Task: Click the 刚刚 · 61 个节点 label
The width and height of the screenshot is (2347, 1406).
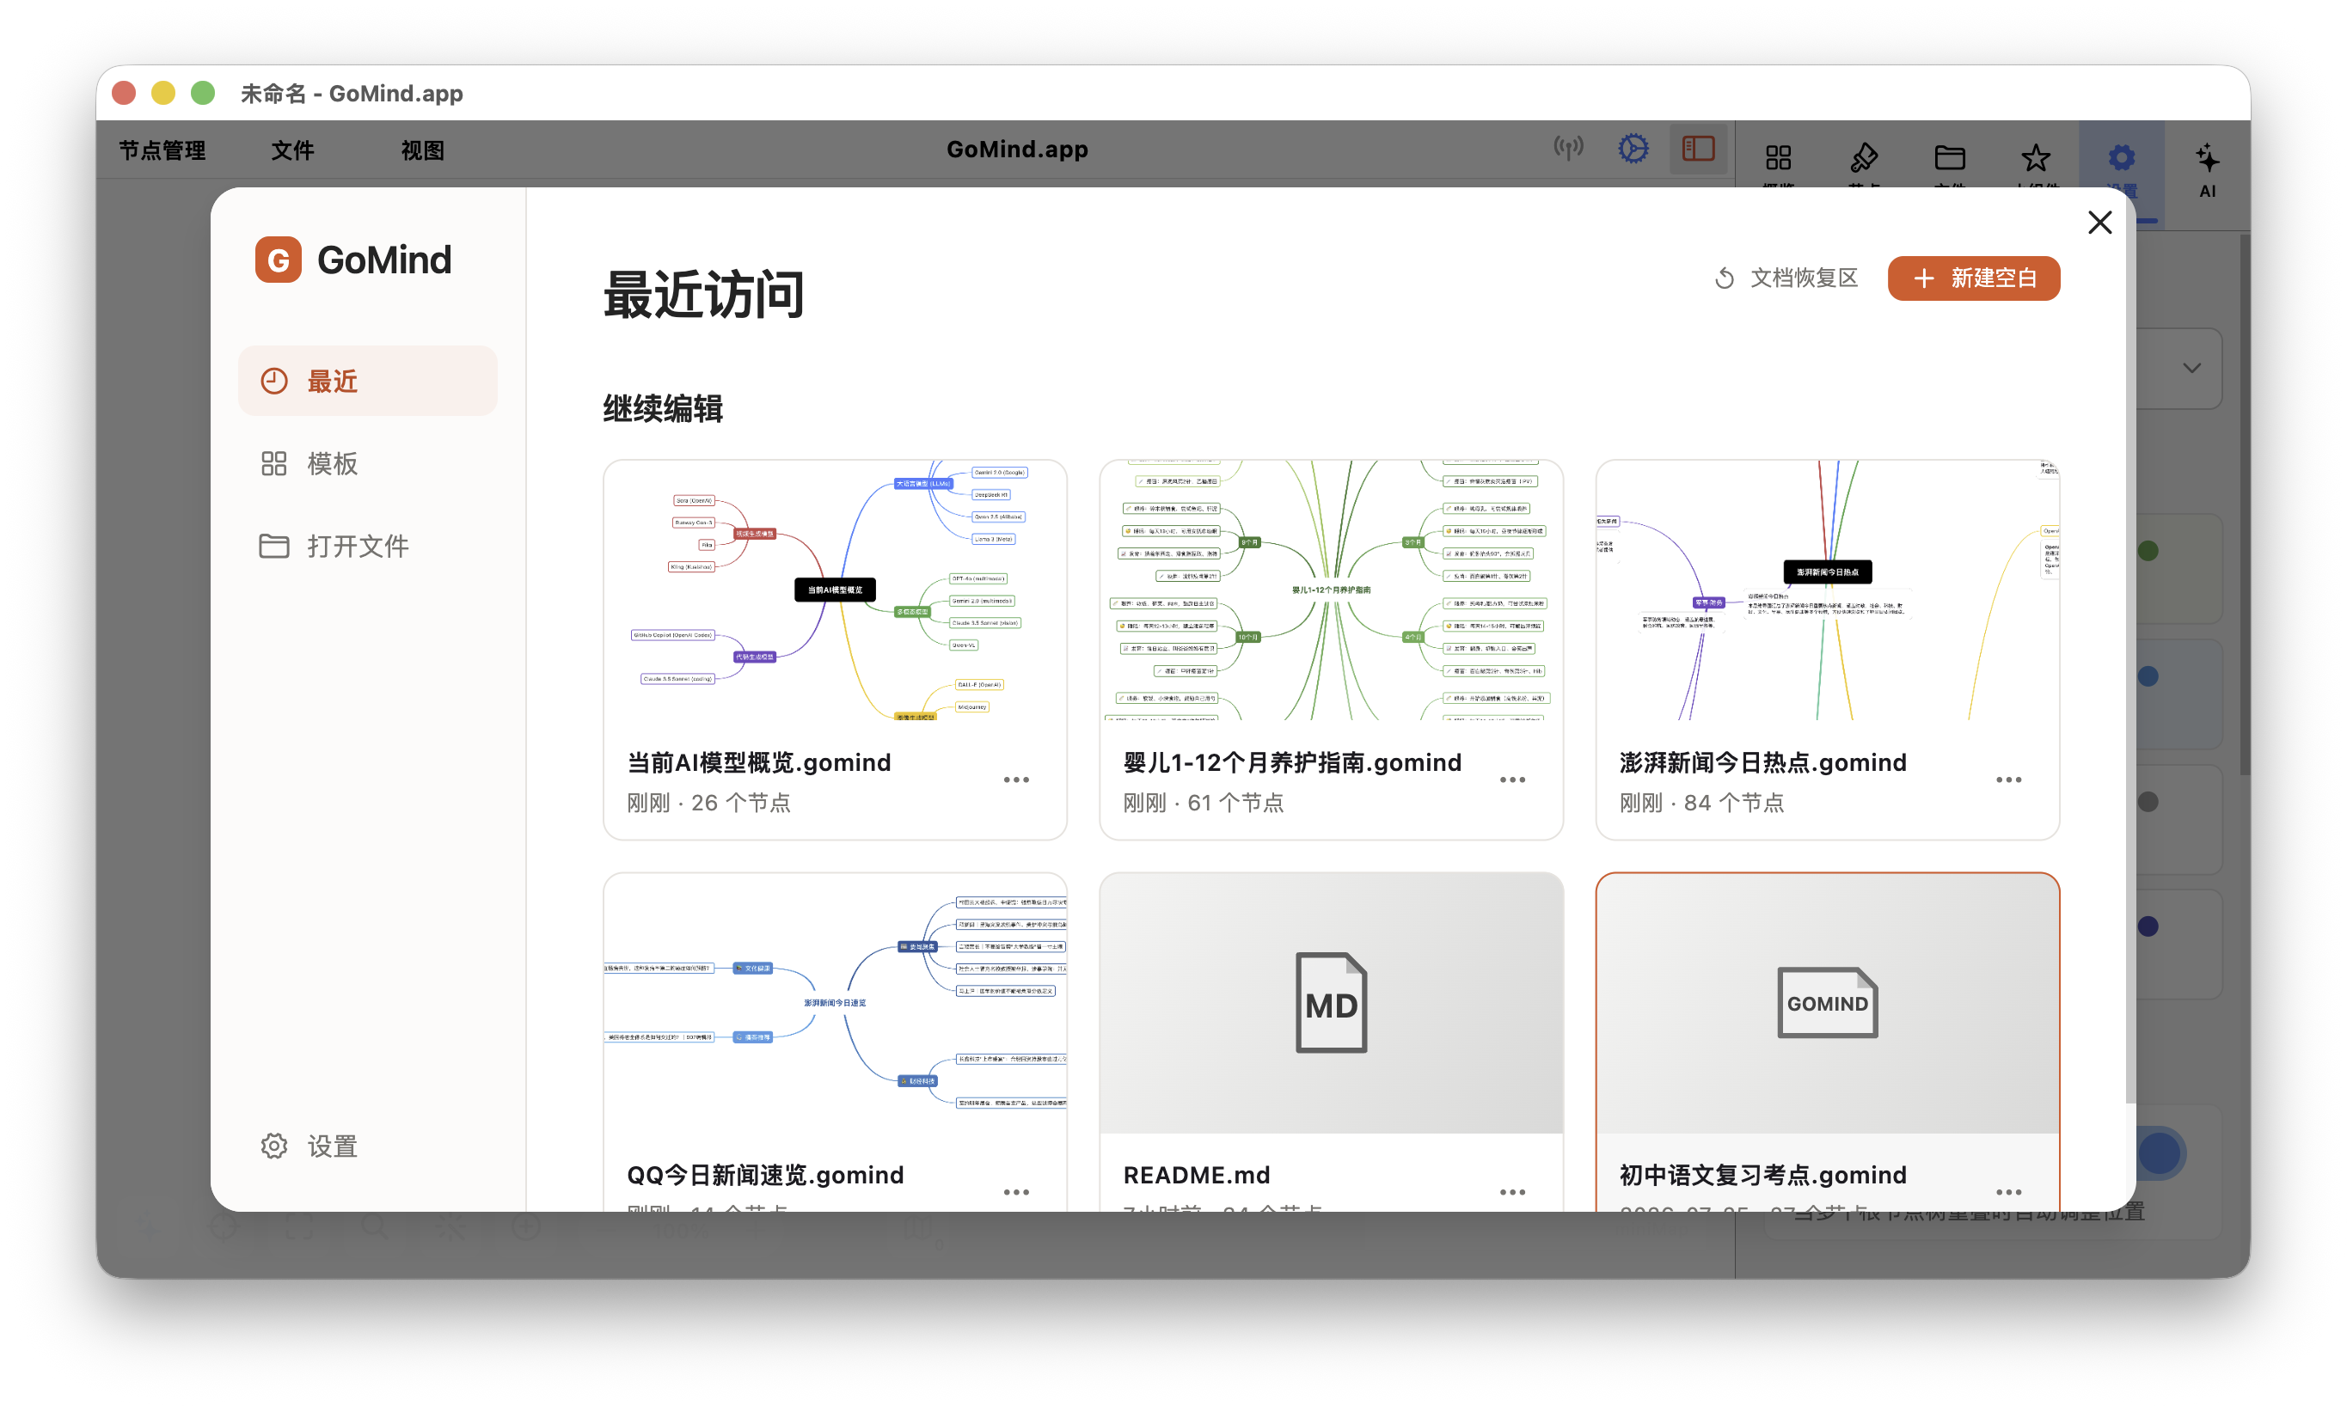Action: pyautogui.click(x=1204, y=804)
